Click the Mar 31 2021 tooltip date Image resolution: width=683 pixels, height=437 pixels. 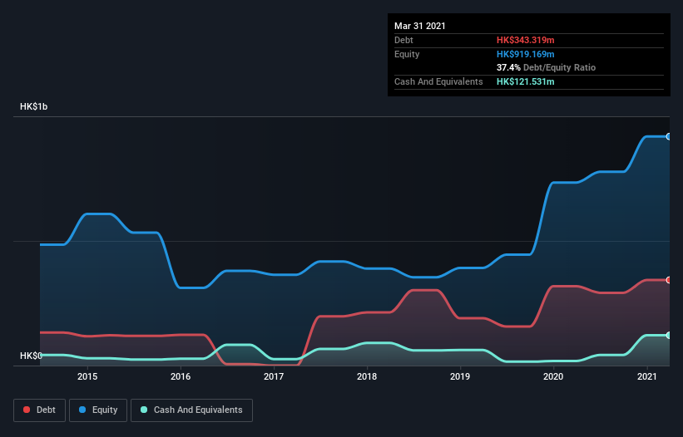(420, 26)
